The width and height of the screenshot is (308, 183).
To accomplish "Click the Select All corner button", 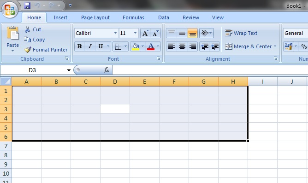I will pyautogui.click(x=6, y=81).
